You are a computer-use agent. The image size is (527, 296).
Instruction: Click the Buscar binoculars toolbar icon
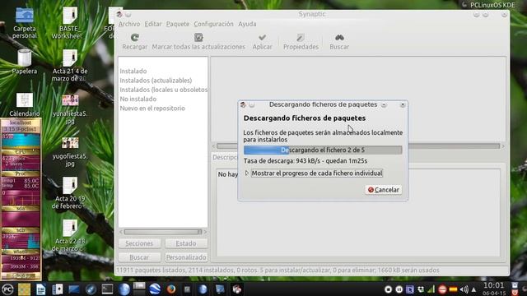[x=339, y=37]
